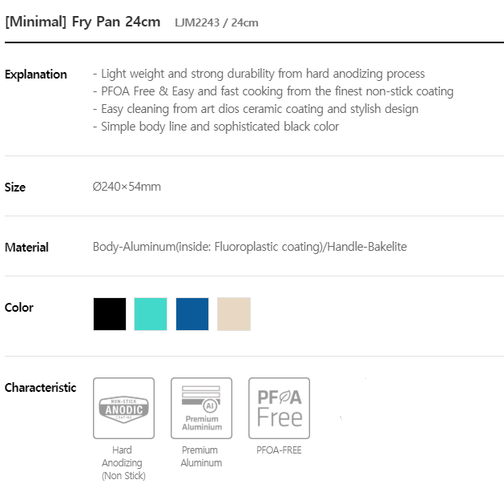Screen dimensions: 504x492
Task: Click the Explanation section label
Action: click(36, 75)
